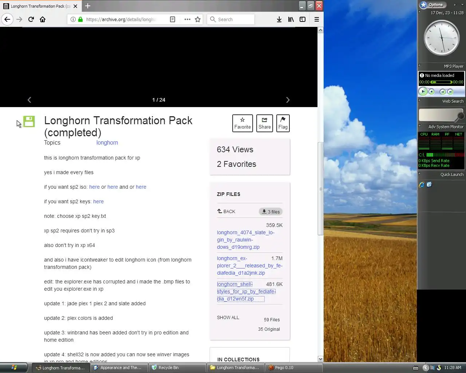
Task: Reload the archive.org page
Action: coord(31,19)
